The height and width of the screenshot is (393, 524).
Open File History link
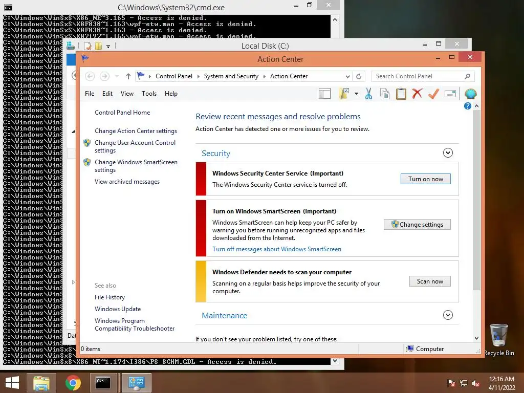(110, 297)
